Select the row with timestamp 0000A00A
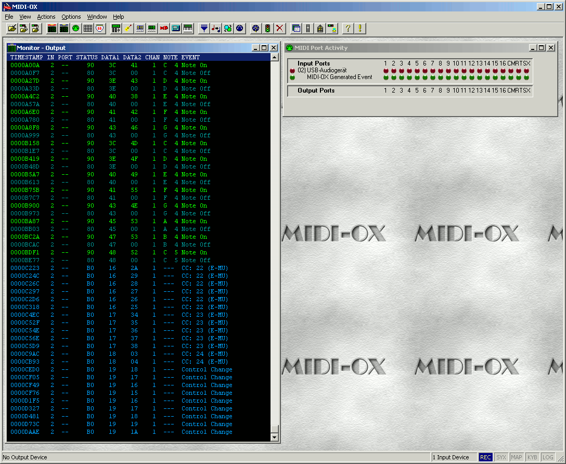The width and height of the screenshot is (566, 464). click(138, 66)
